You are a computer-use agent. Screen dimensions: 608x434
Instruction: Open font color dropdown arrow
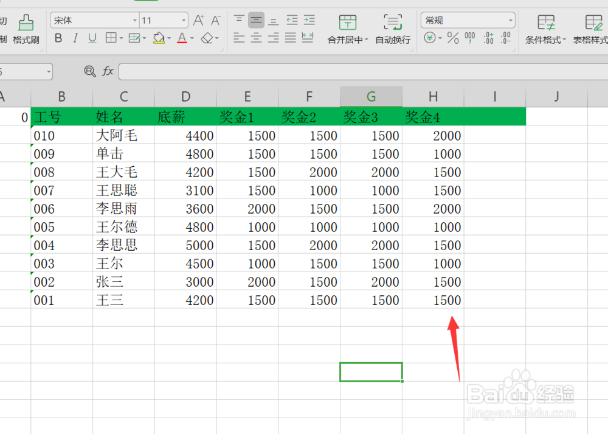pyautogui.click(x=192, y=38)
